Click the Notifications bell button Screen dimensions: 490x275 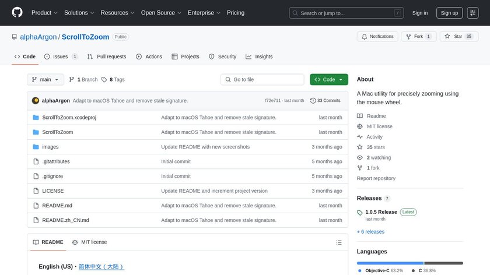click(x=377, y=37)
